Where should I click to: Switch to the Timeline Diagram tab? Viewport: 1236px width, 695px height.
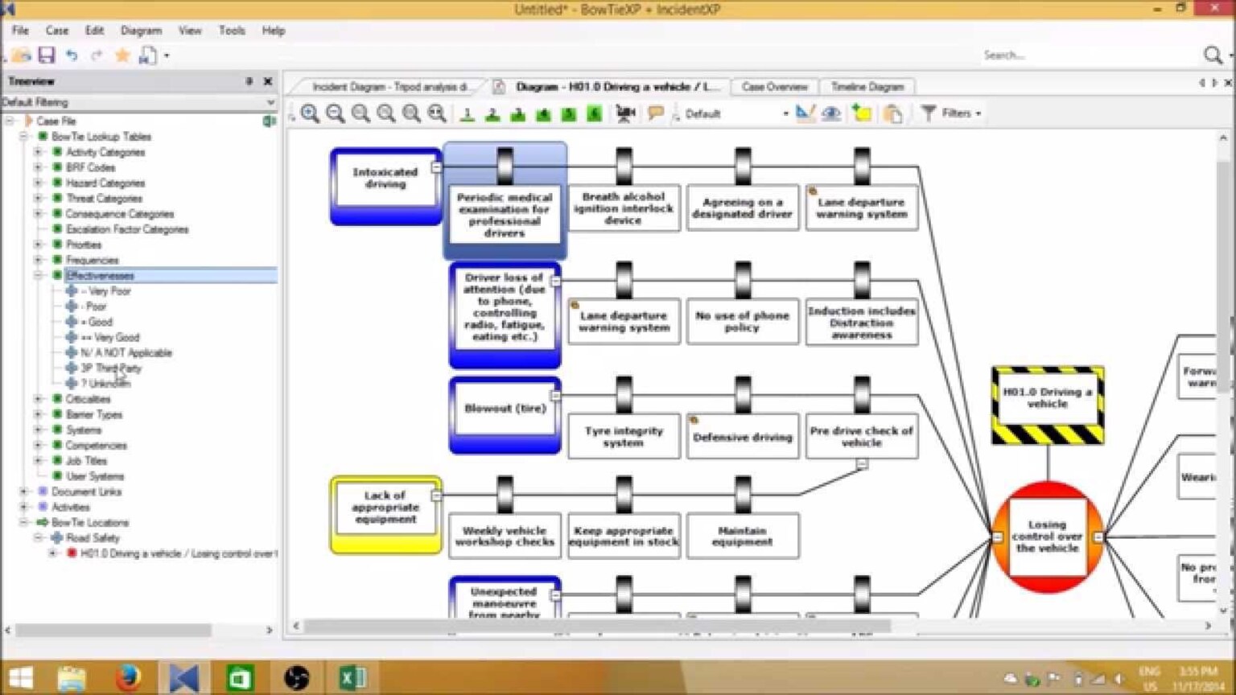[867, 86]
